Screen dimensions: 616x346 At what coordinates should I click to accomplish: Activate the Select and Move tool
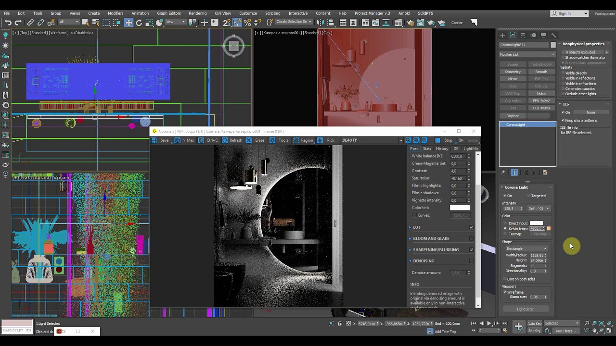tap(128, 23)
